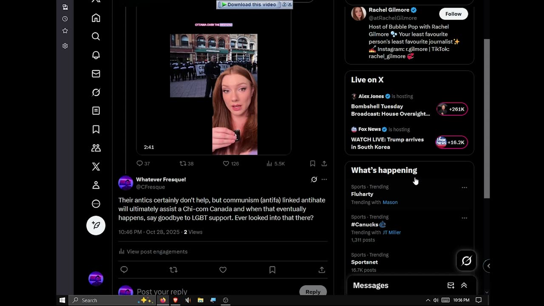Open WATCH LIVE Trump arrives broadcast
This screenshot has width=544, height=306.
(x=387, y=143)
